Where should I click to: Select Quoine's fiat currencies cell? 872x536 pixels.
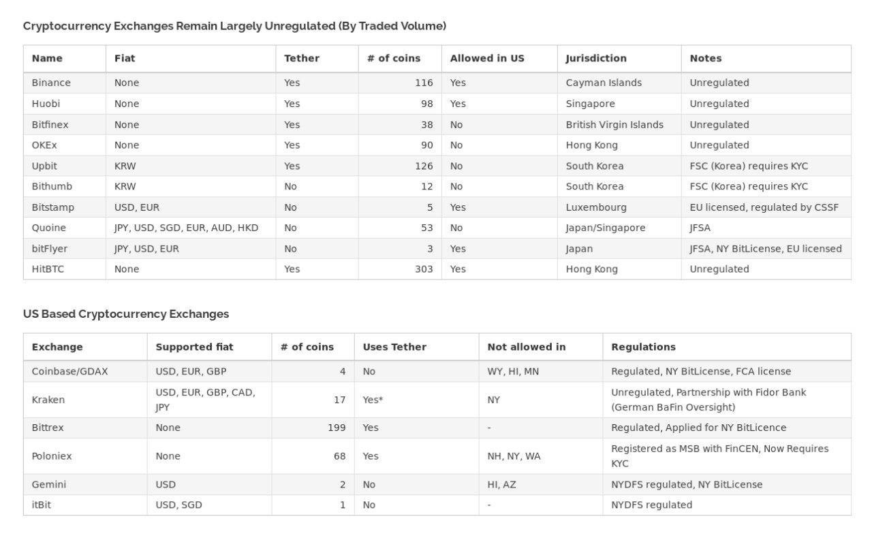[186, 228]
